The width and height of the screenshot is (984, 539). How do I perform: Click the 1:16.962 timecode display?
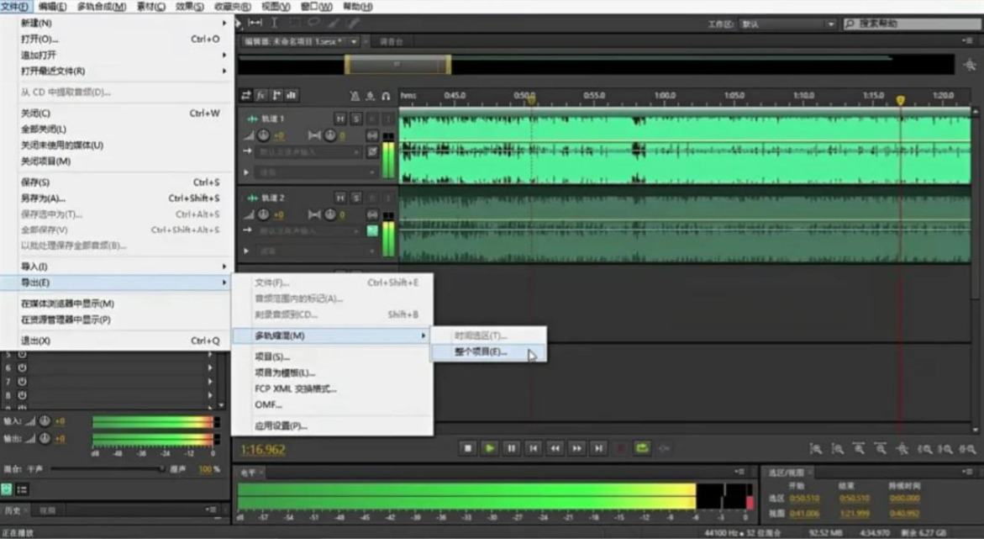pos(263,450)
